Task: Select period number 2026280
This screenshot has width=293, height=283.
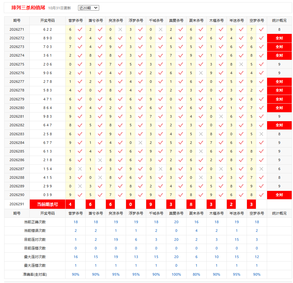Action: (17, 108)
